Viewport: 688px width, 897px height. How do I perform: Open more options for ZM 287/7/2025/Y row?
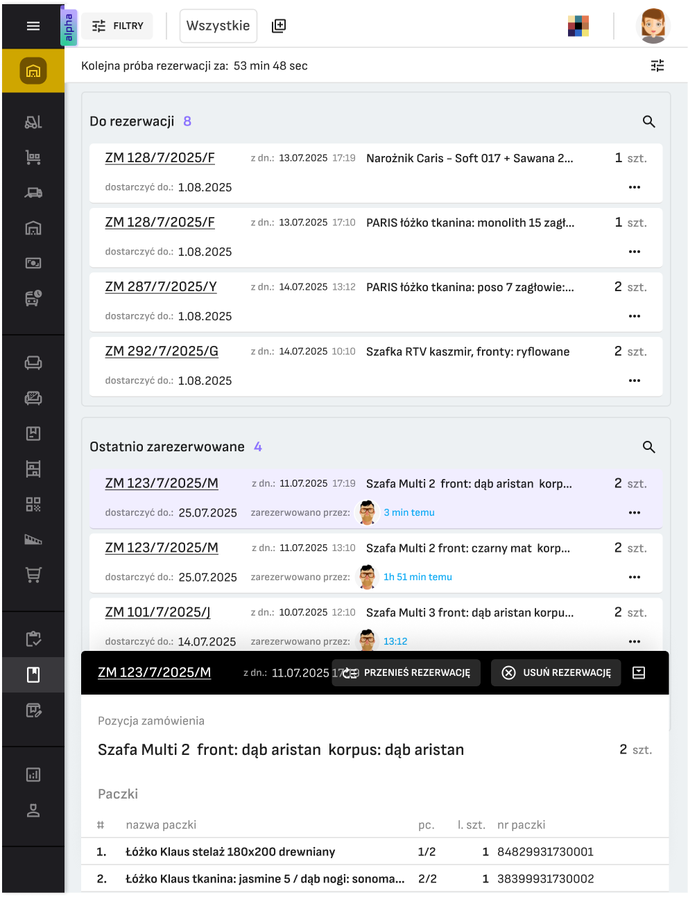point(635,316)
